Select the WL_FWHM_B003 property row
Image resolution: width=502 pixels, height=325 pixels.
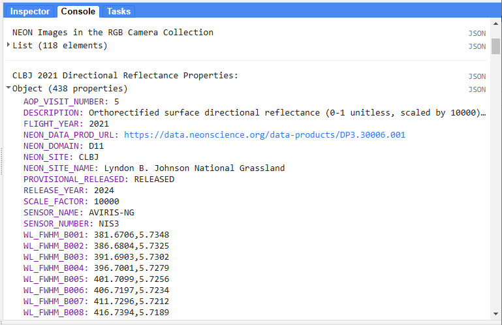(x=96, y=256)
